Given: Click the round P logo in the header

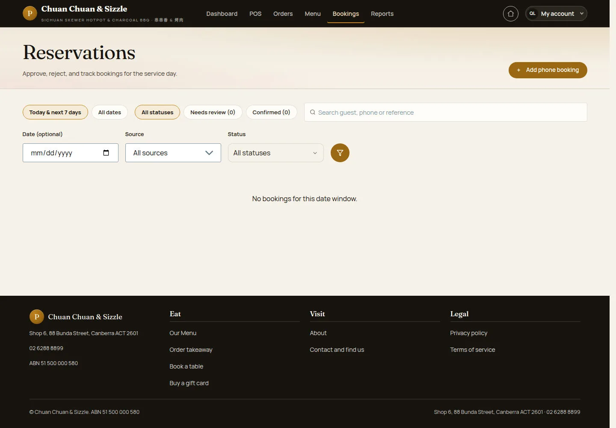Looking at the screenshot, I should (30, 13).
